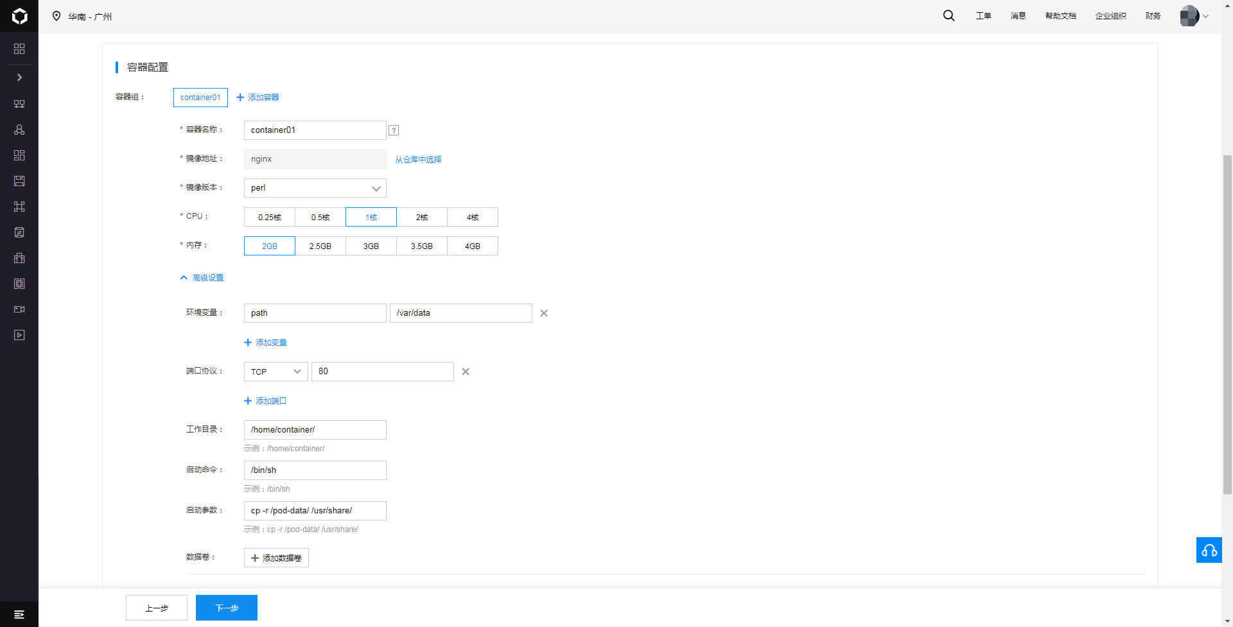Collapse the 高级设置 section
Viewport: 1233px width, 627px height.
pyautogui.click(x=202, y=278)
